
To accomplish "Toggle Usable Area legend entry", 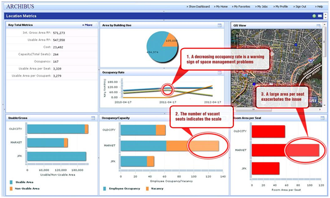I will pyautogui.click(x=24, y=182).
